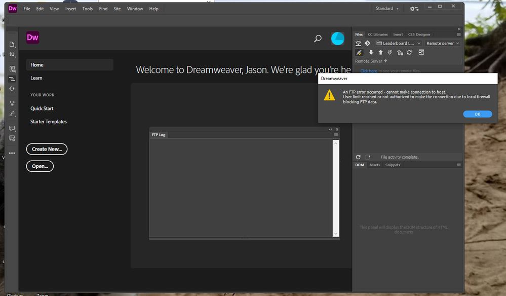Image resolution: width=506 pixels, height=296 pixels.
Task: Open the Edit menu
Action: pos(40,9)
